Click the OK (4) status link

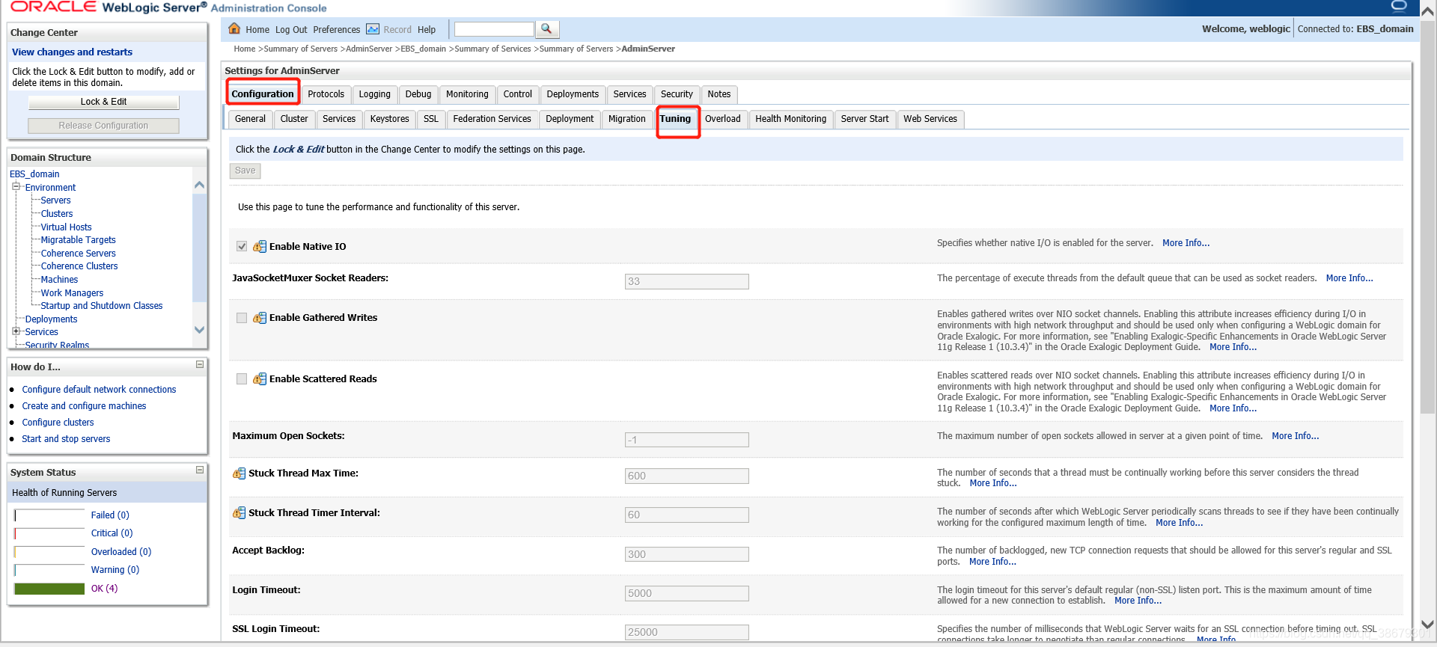[x=104, y=589]
